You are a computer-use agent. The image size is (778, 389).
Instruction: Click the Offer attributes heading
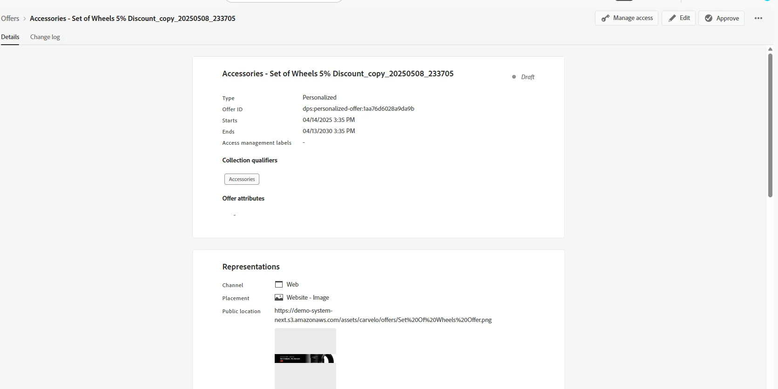point(244,198)
